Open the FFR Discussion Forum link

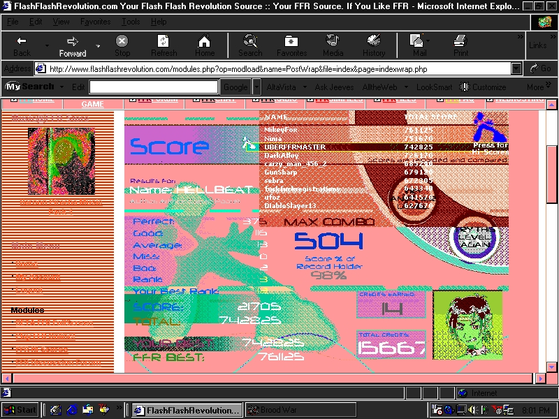tap(58, 362)
